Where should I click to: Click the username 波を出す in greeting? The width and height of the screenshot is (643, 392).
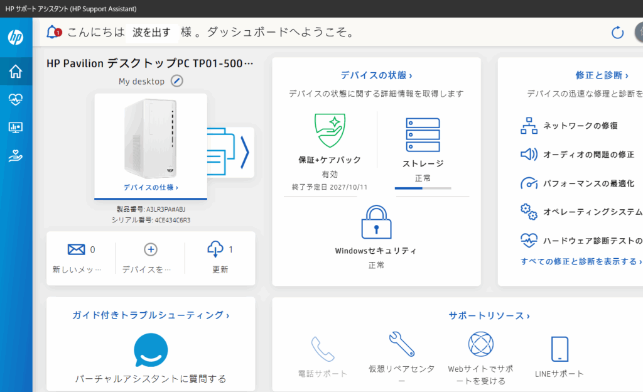coord(151,33)
